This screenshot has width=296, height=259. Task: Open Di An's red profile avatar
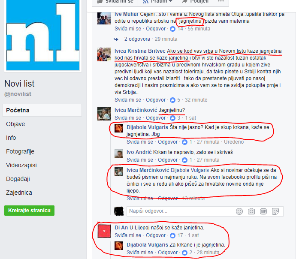pyautogui.click(x=104, y=231)
